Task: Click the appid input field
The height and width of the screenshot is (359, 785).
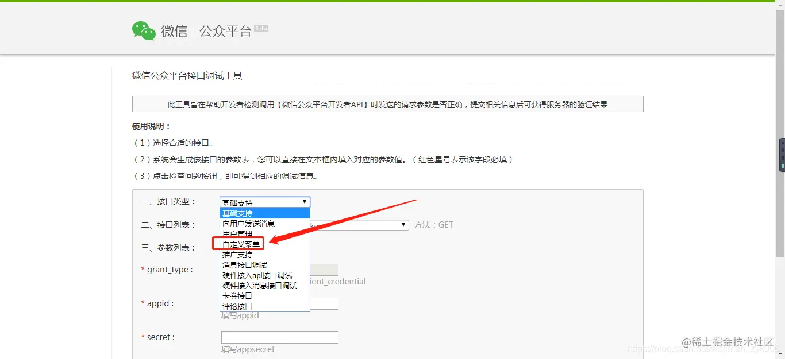Action: point(324,303)
